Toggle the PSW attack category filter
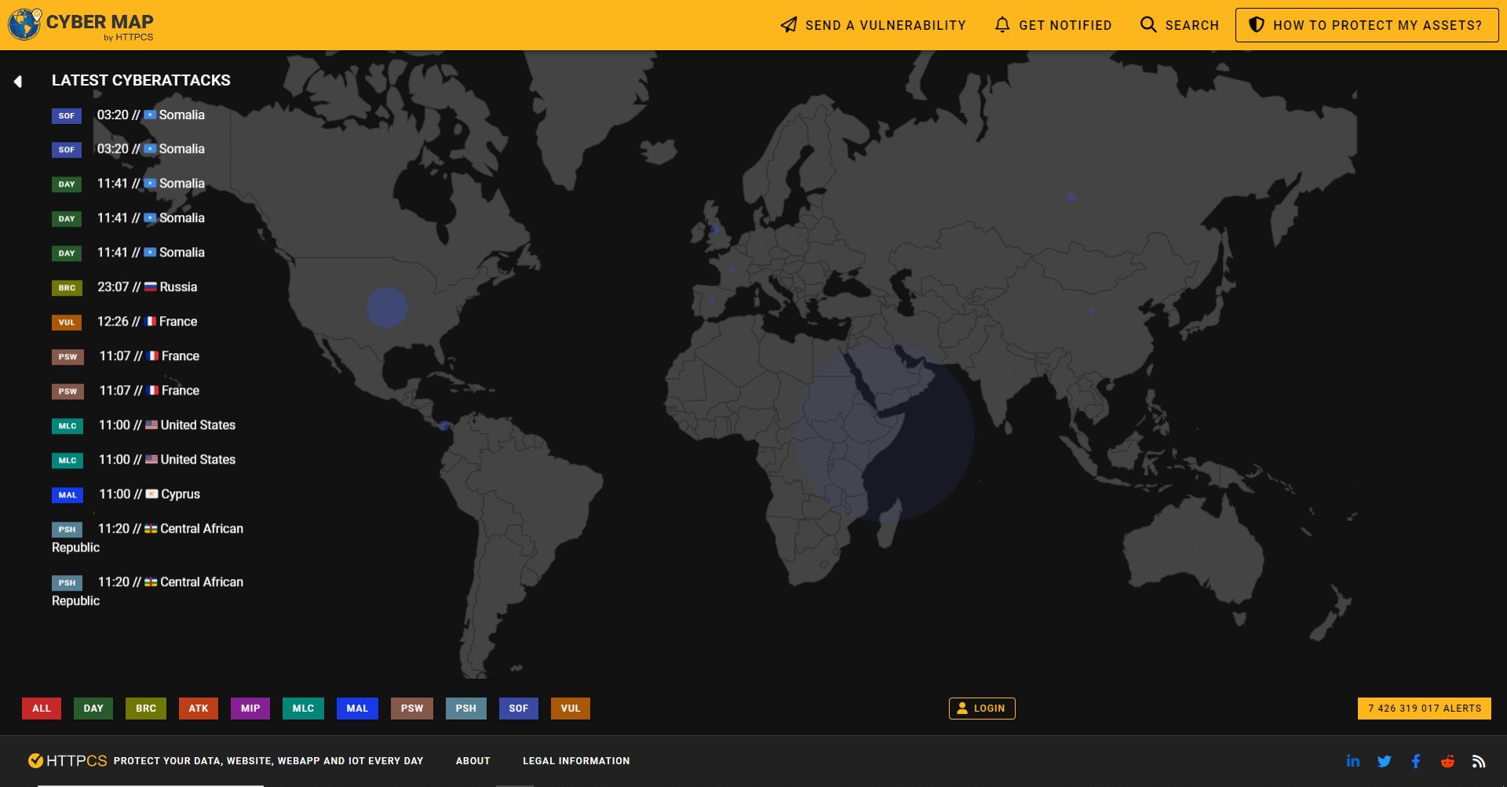Image resolution: width=1507 pixels, height=787 pixels. [x=411, y=708]
